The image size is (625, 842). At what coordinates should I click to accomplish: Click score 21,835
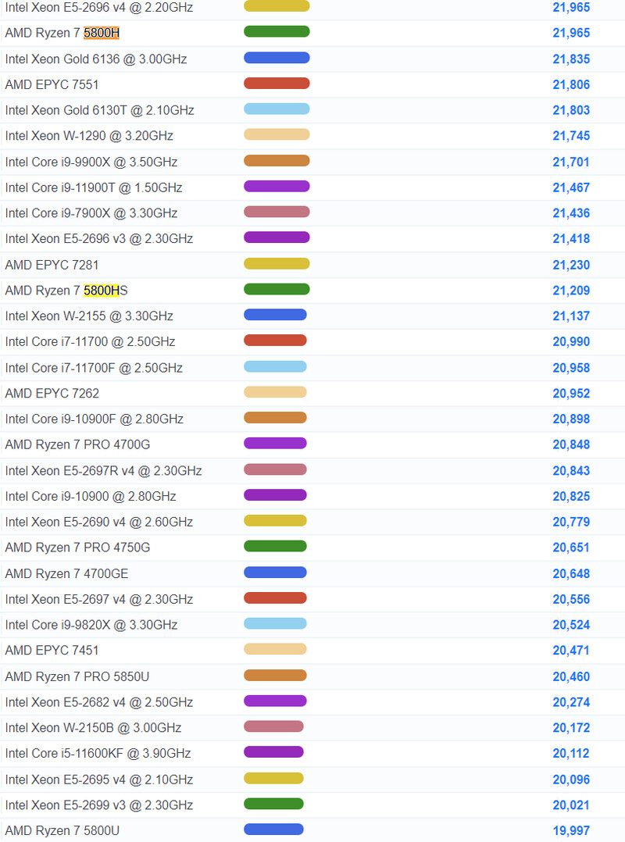[x=571, y=59]
